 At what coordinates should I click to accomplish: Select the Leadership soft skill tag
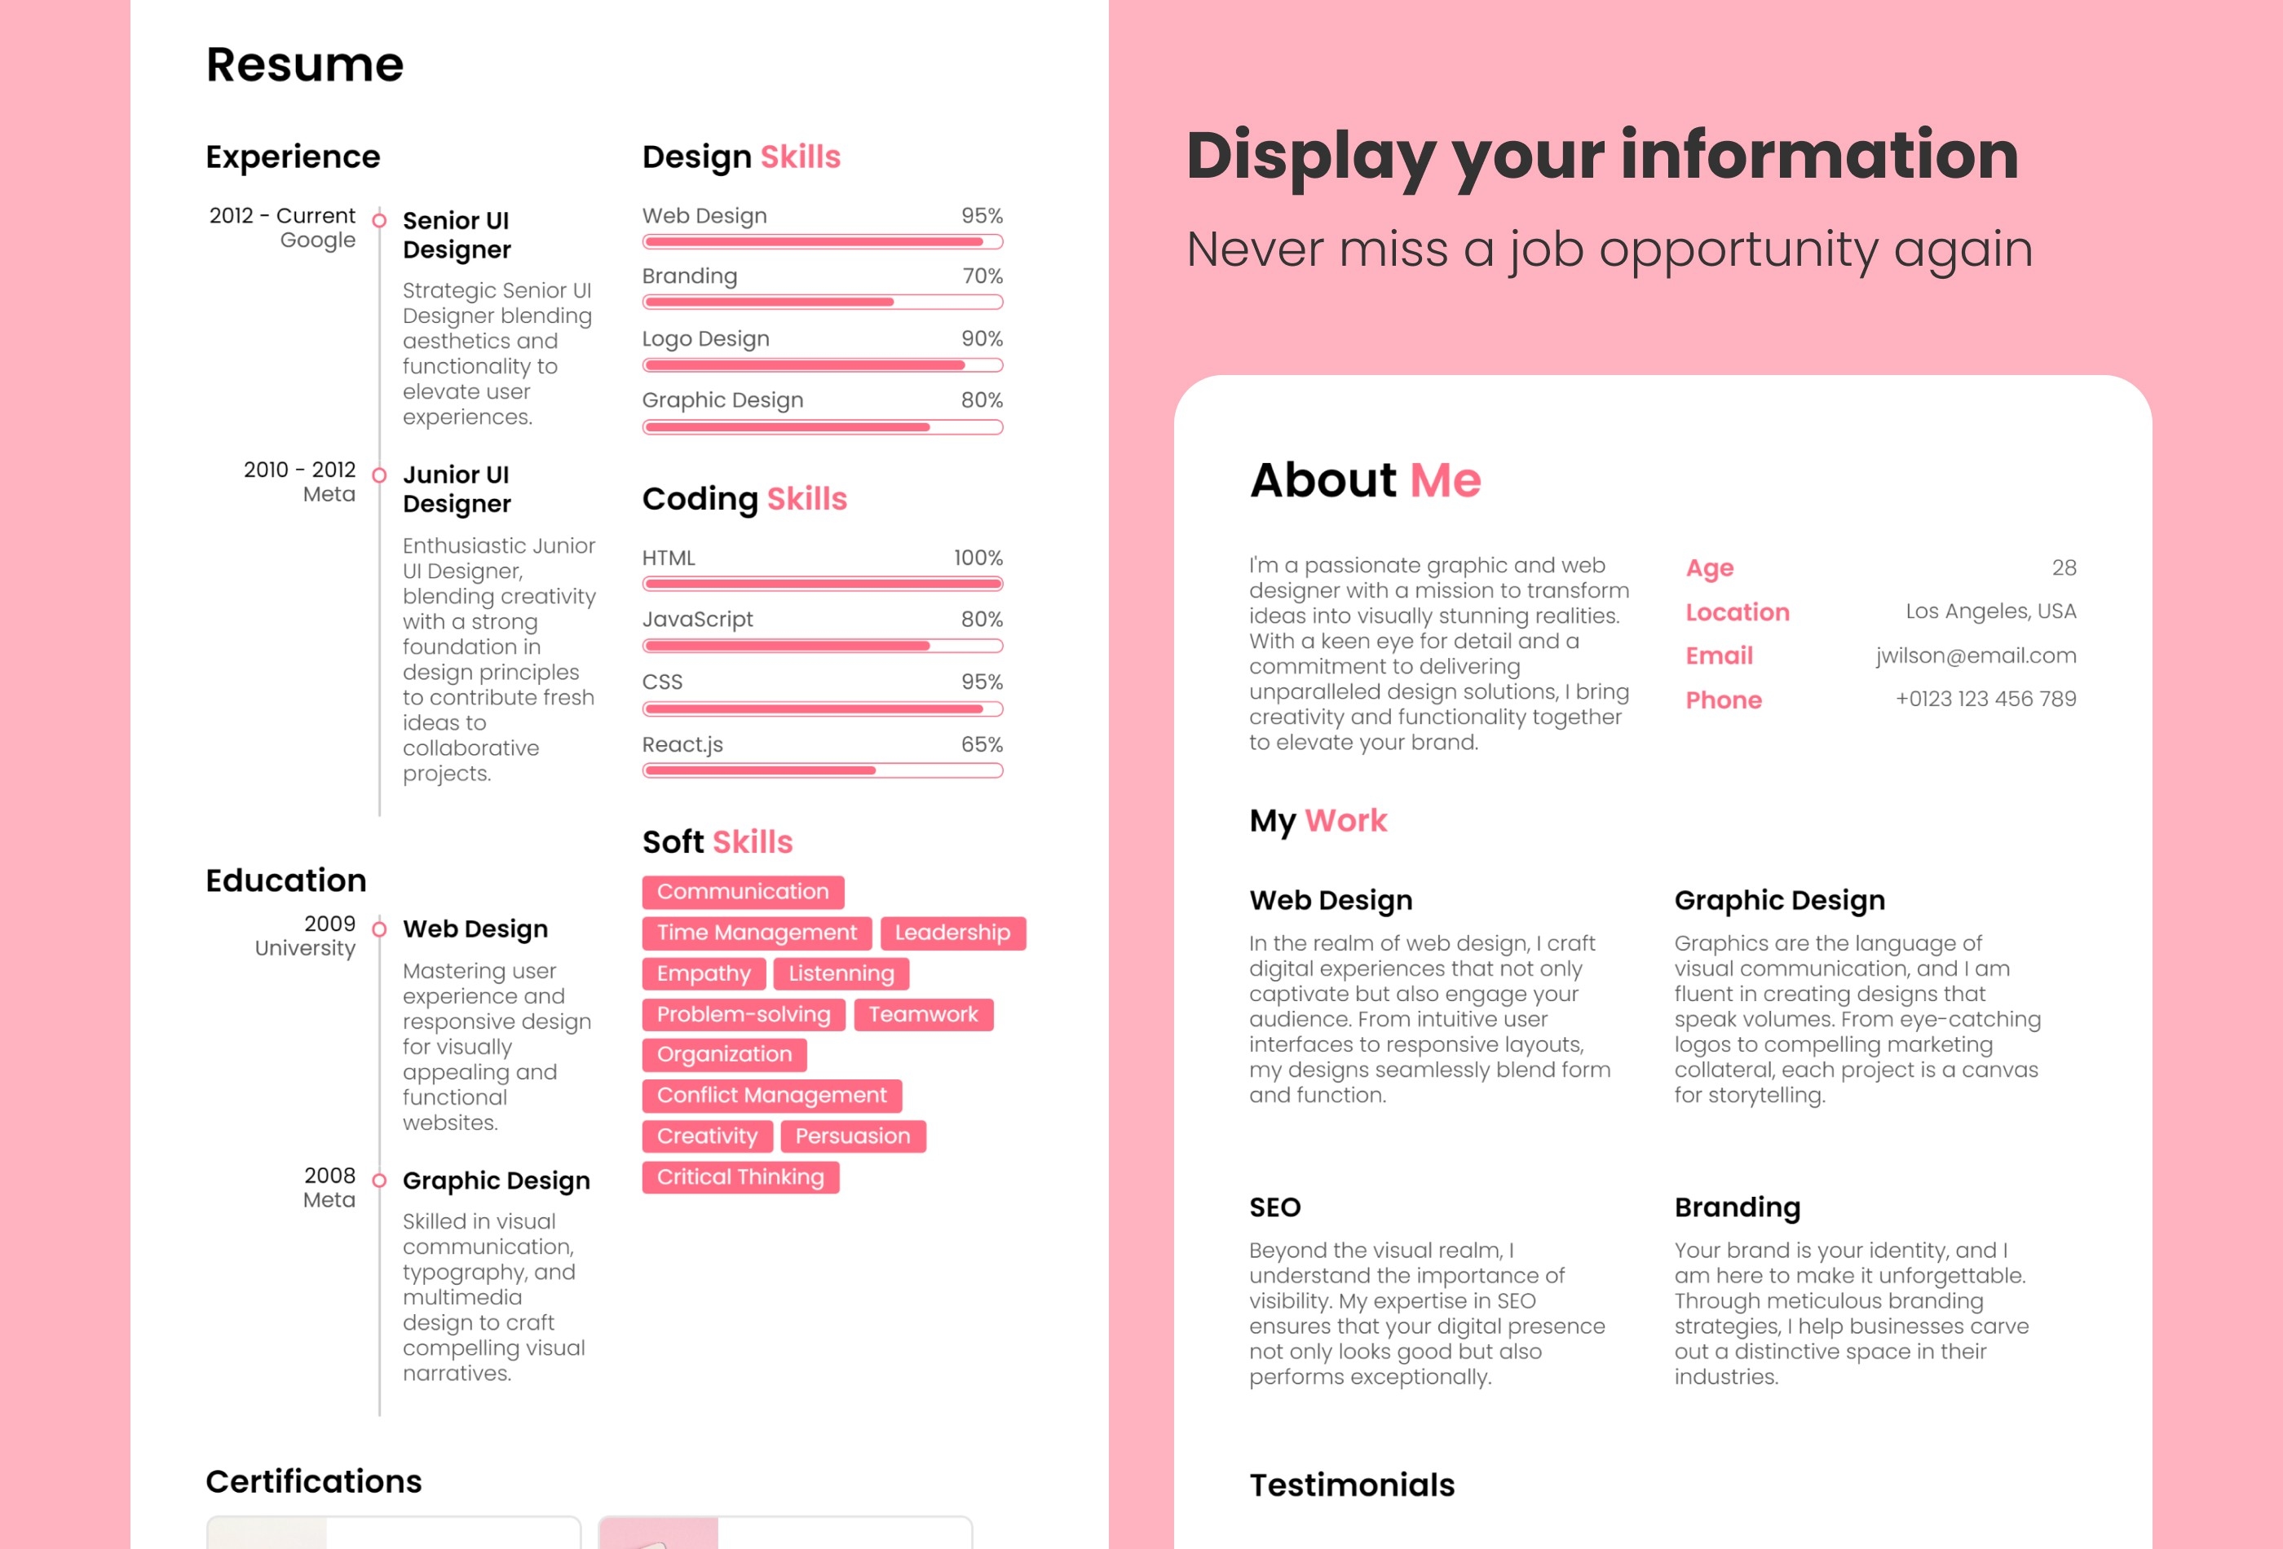951,932
